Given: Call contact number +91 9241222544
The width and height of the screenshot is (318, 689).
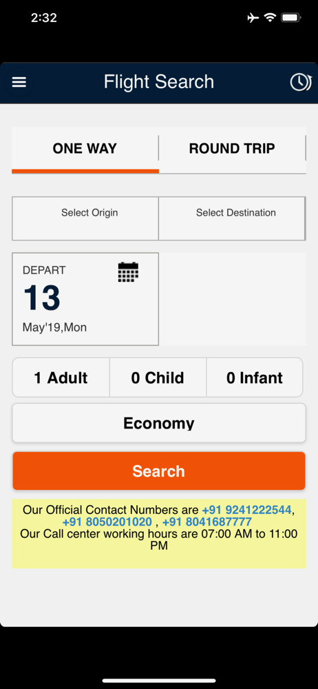Looking at the screenshot, I should (246, 510).
